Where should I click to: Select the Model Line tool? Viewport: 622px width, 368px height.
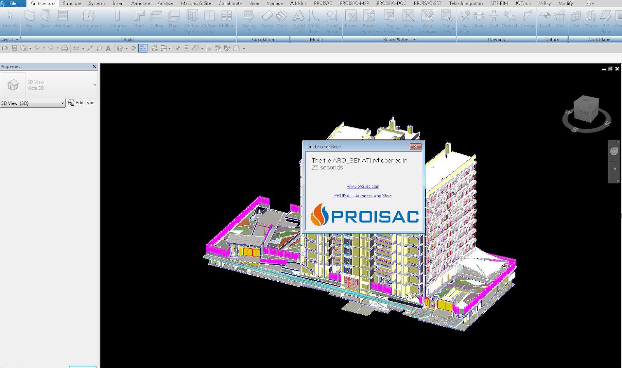tap(314, 21)
